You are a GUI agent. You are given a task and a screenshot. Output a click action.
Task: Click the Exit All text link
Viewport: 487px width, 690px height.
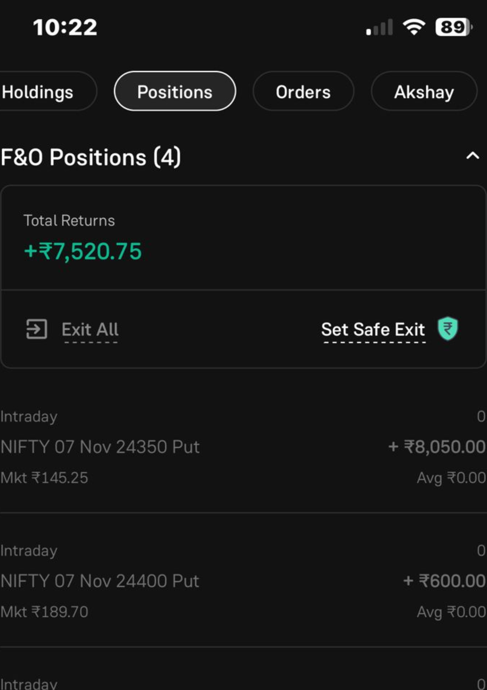(90, 329)
